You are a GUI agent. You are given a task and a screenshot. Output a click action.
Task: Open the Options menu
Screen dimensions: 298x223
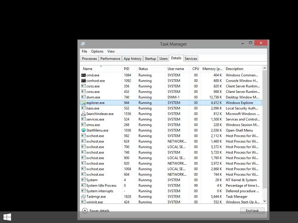pos(97,51)
